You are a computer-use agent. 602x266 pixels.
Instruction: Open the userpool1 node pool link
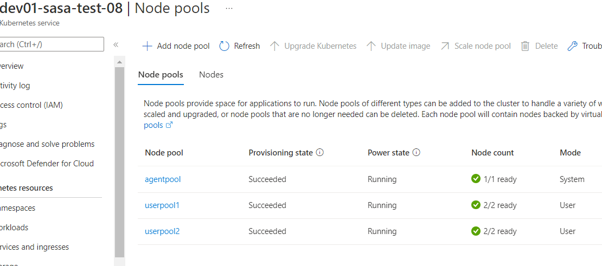pyautogui.click(x=162, y=205)
